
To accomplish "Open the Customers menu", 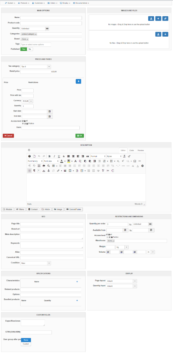I will 38,3.
